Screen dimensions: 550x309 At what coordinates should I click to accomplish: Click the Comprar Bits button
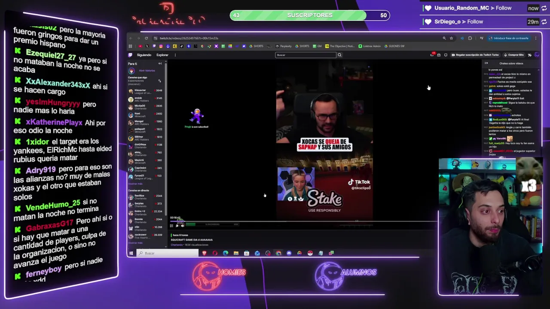pyautogui.click(x=514, y=55)
